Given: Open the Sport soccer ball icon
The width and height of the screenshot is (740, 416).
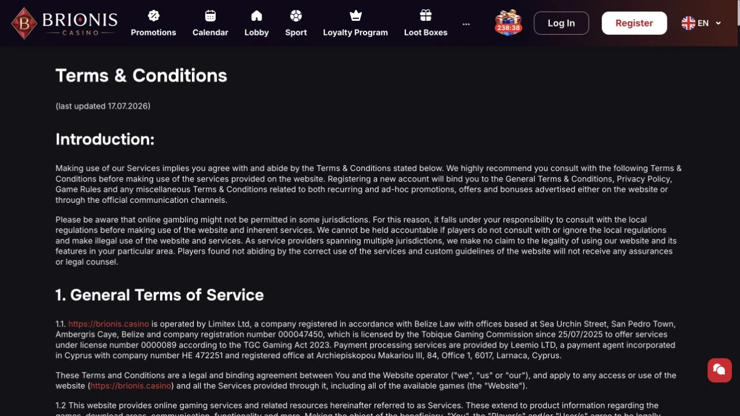Looking at the screenshot, I should [x=296, y=16].
